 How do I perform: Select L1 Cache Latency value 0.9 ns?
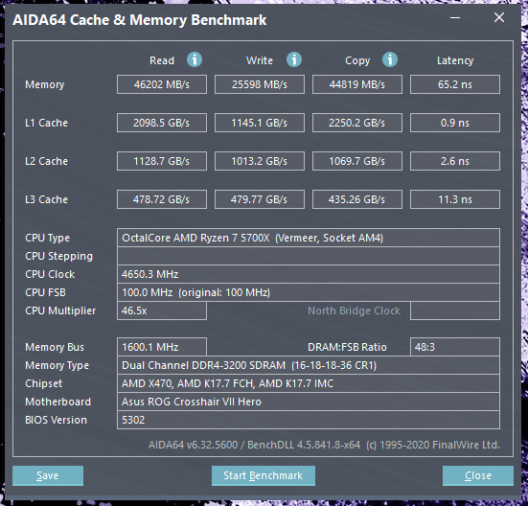pos(455,123)
